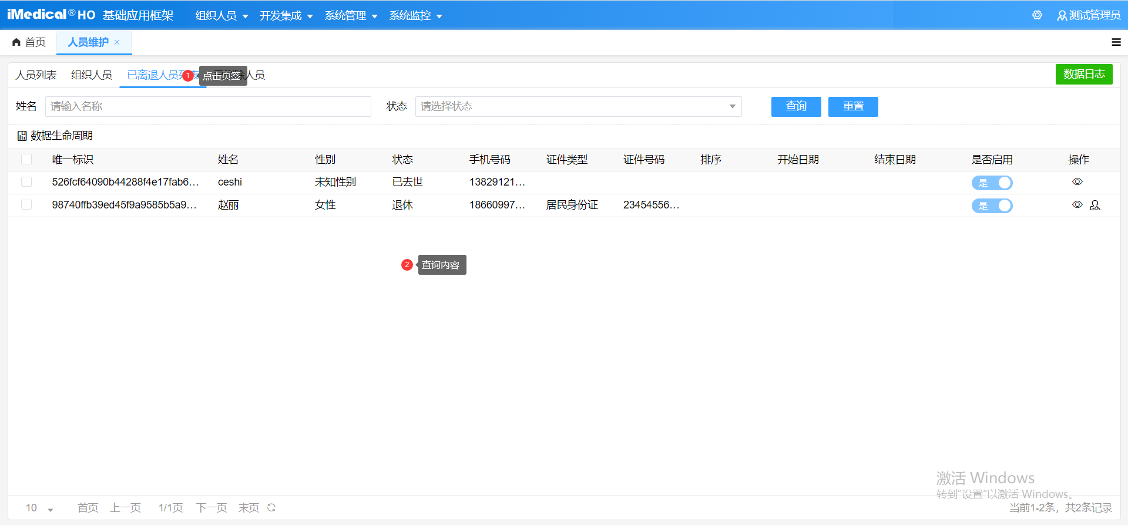This screenshot has height=529, width=1128.
Task: Click the 测试管理员 user account
Action: click(x=1089, y=15)
